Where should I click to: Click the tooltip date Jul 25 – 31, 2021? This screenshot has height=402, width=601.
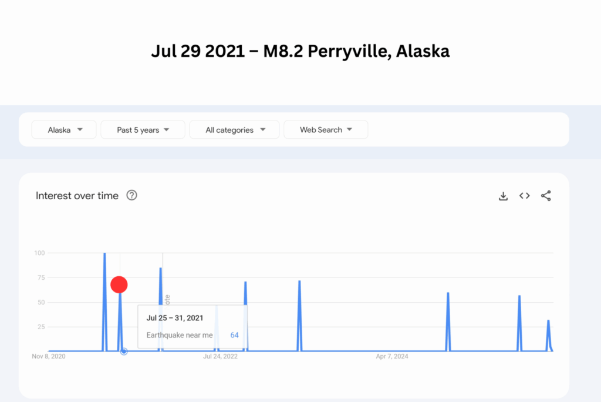click(175, 318)
